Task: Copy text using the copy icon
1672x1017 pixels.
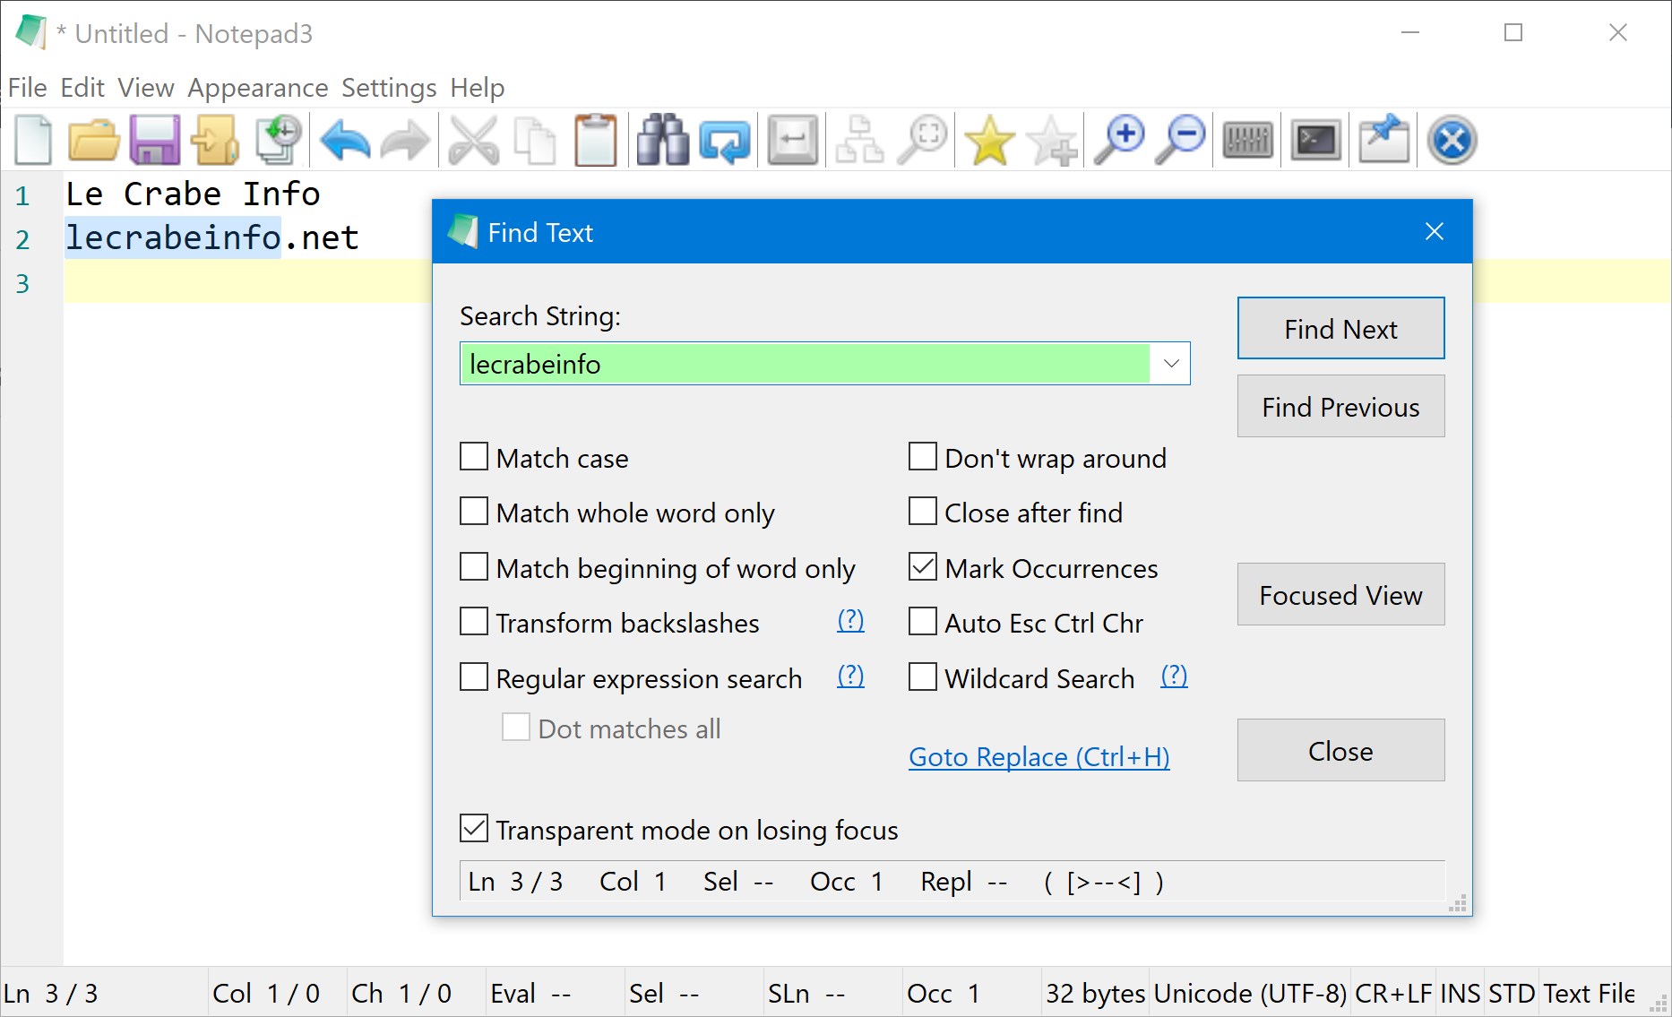Action: click(535, 140)
